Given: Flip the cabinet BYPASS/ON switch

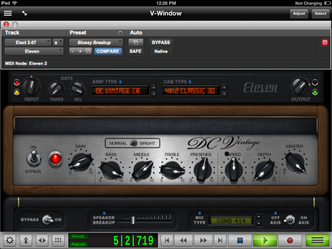Looking at the screenshot, I should coord(47,220).
